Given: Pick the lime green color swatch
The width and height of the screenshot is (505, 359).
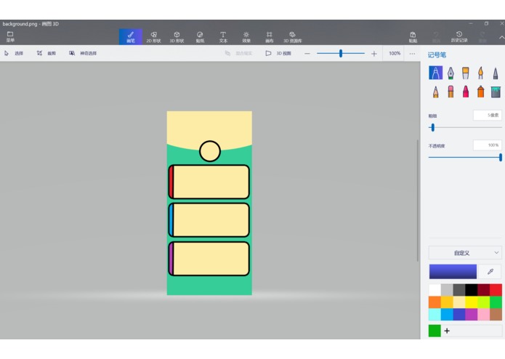Looking at the screenshot, I should click(484, 302).
